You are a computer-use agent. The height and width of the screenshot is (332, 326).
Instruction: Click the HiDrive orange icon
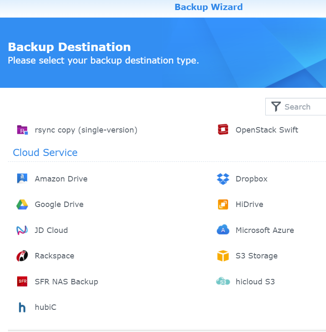pyautogui.click(x=223, y=204)
